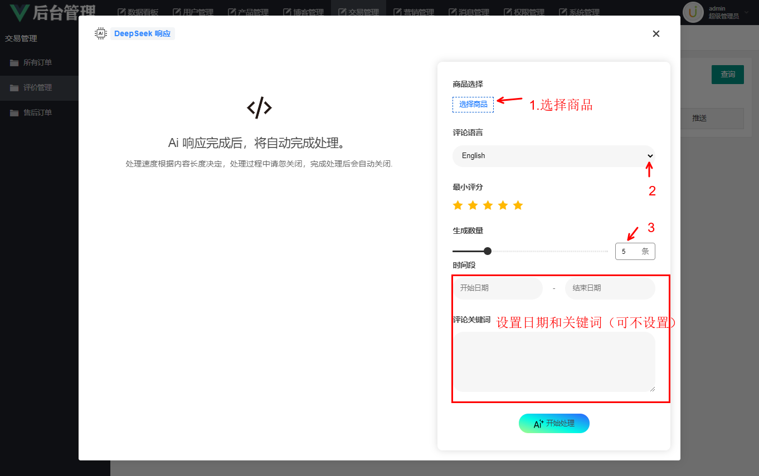Click the 生成数量 slider handle
This screenshot has height=476, width=759.
[x=488, y=251]
